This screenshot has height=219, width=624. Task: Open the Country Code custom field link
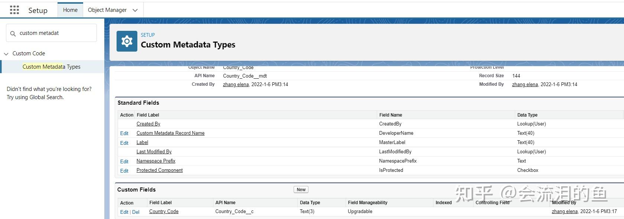[164, 212]
